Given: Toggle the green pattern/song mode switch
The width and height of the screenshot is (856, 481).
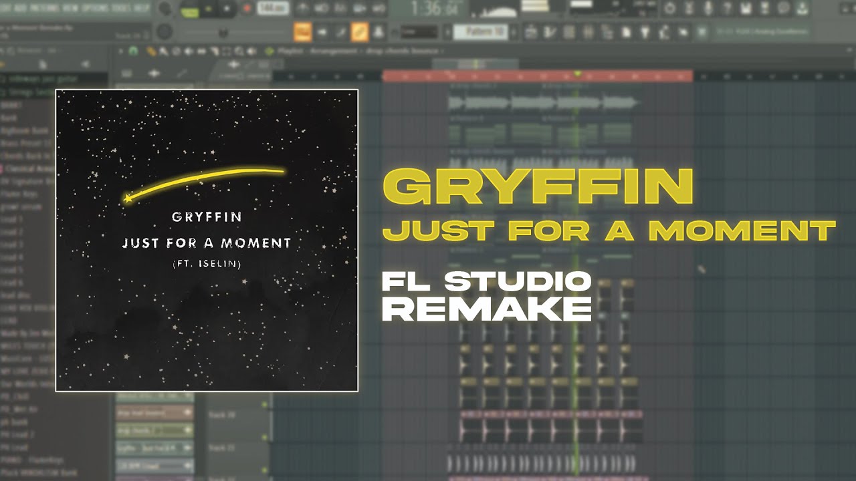Looking at the screenshot, I should [x=190, y=9].
